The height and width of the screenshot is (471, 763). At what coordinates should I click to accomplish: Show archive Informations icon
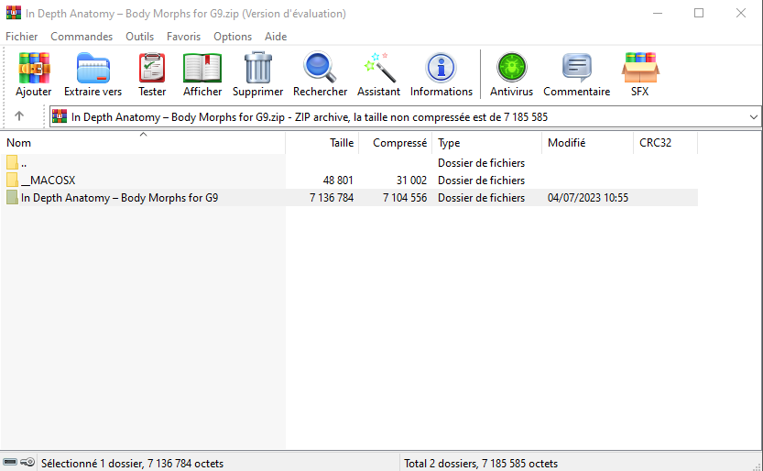441,68
